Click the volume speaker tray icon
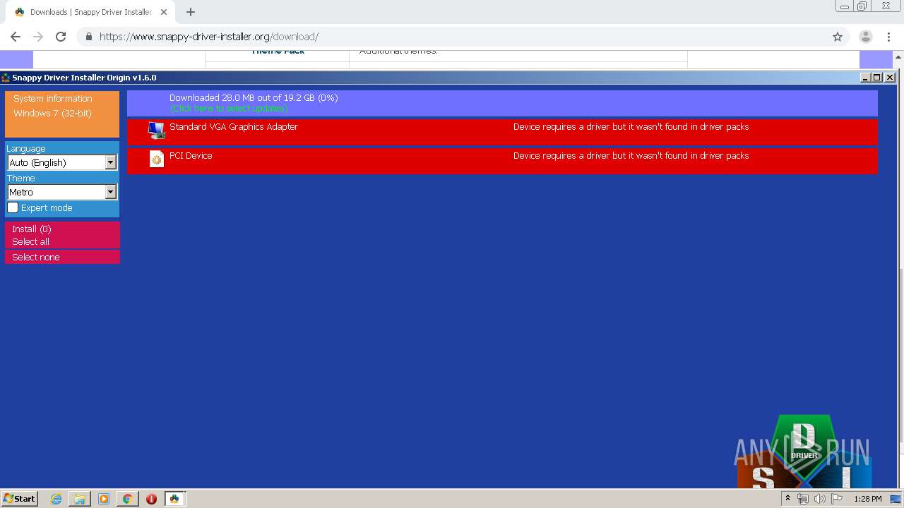Image resolution: width=904 pixels, height=508 pixels. point(819,499)
